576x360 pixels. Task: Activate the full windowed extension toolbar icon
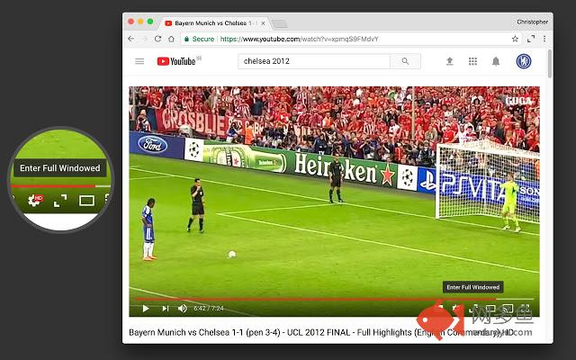[x=531, y=39]
